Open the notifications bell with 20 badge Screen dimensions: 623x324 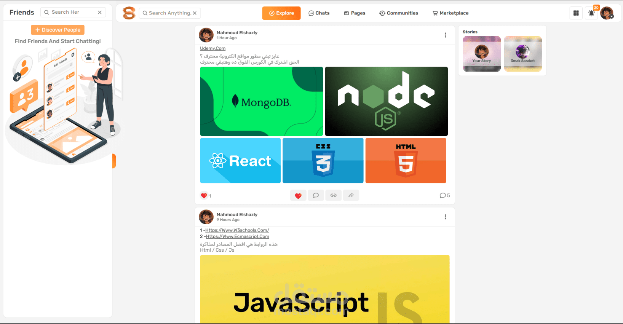pos(591,13)
